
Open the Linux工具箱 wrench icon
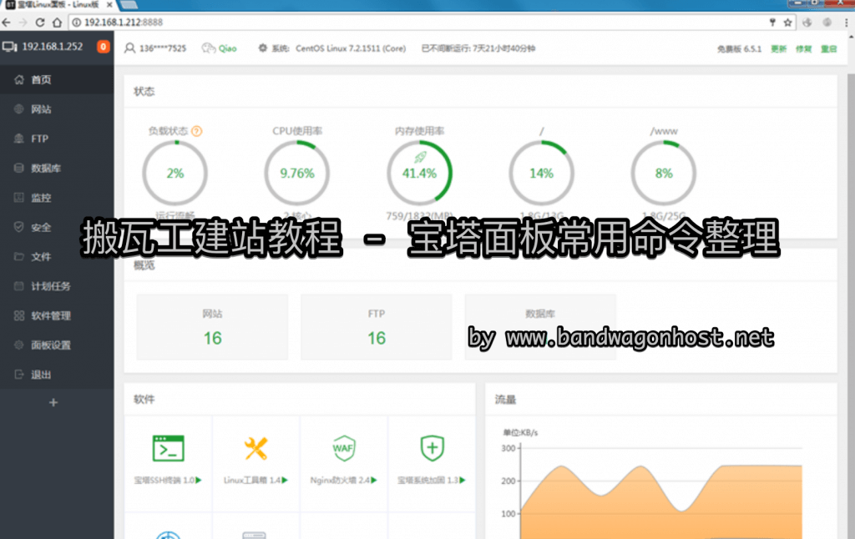255,449
